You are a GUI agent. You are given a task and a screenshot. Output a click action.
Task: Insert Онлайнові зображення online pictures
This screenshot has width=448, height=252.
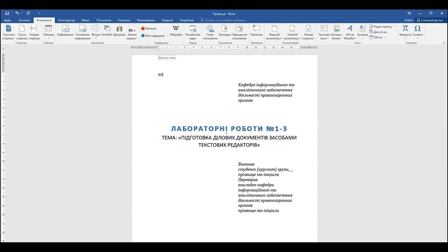tap(82, 33)
